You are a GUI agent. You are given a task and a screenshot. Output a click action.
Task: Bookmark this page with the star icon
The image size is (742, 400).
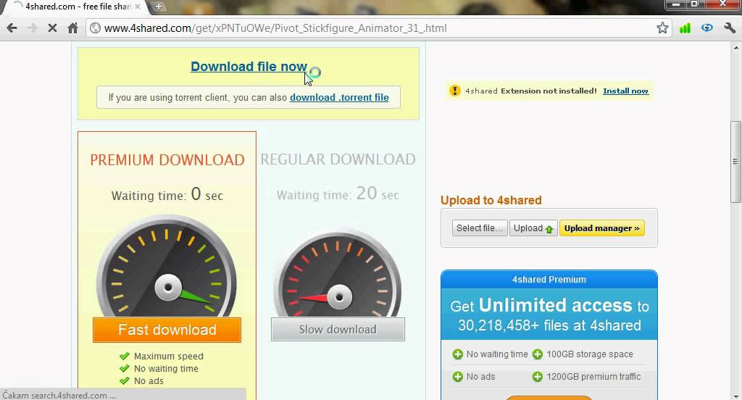tap(662, 28)
